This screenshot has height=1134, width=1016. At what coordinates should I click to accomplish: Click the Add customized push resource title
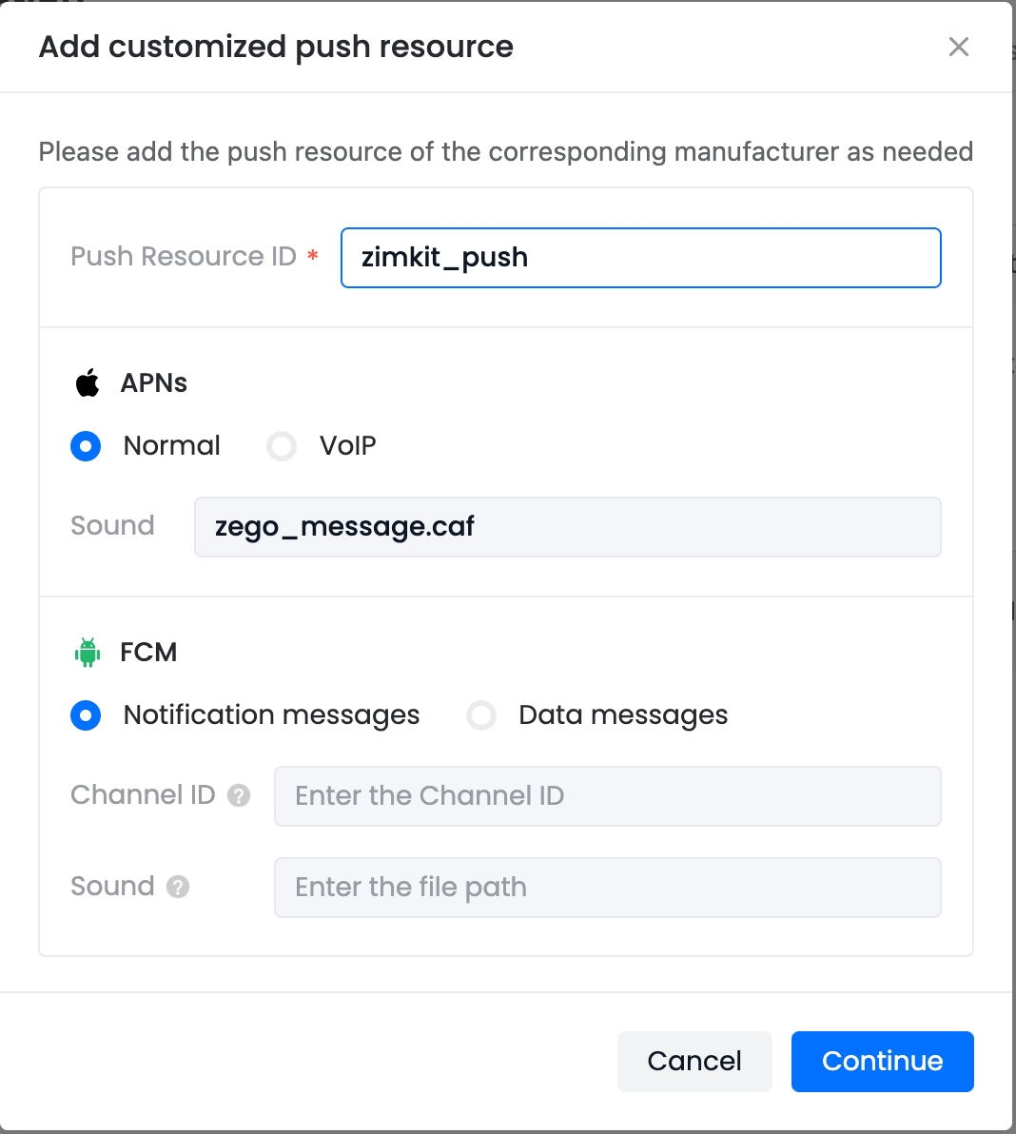click(276, 47)
